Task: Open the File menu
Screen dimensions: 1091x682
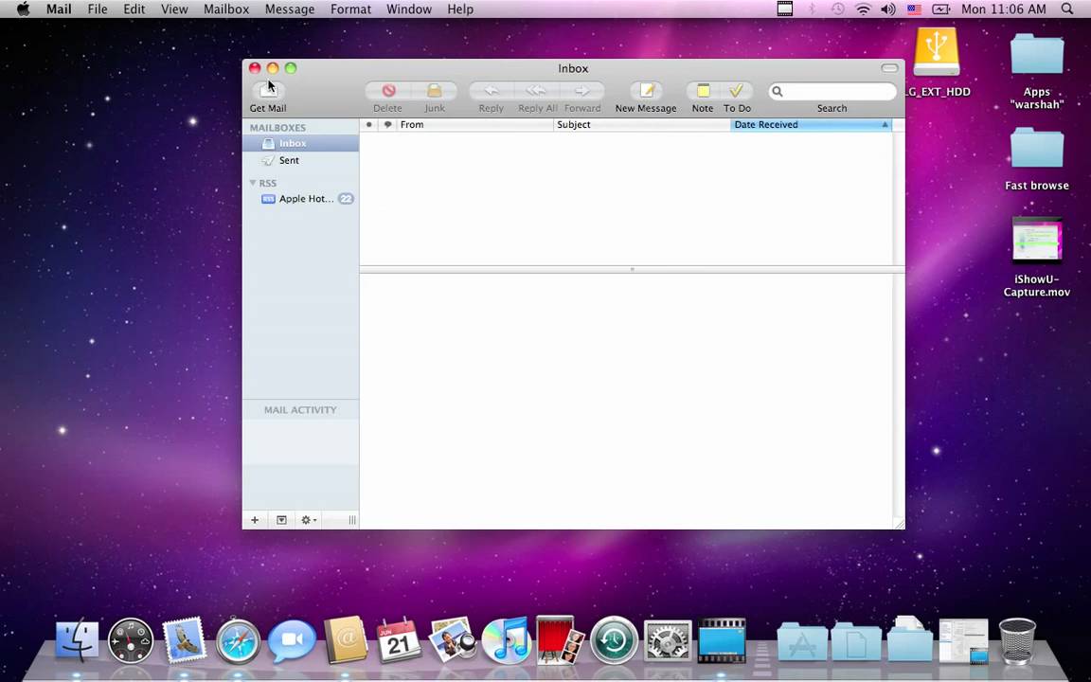Action: pos(98,9)
